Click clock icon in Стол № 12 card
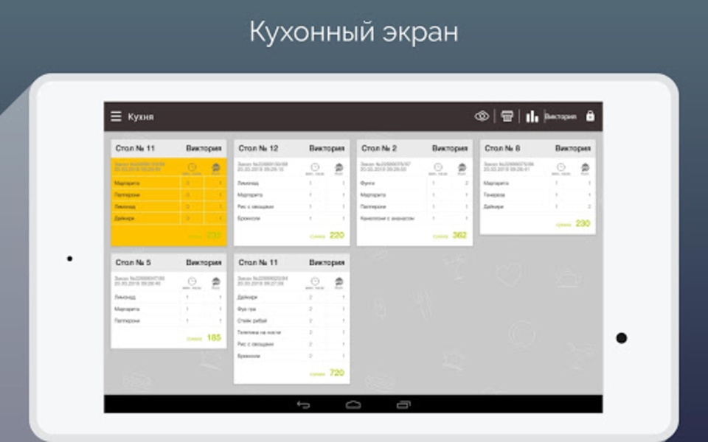Screen dimensions: 708x442 point(315,168)
